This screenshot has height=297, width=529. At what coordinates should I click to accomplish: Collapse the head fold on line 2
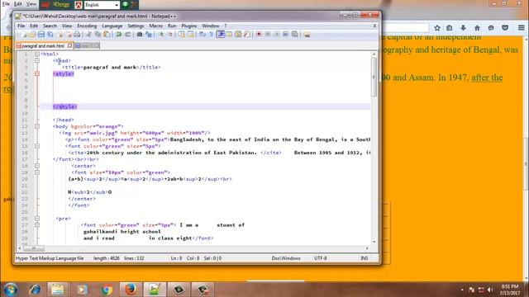pos(37,60)
